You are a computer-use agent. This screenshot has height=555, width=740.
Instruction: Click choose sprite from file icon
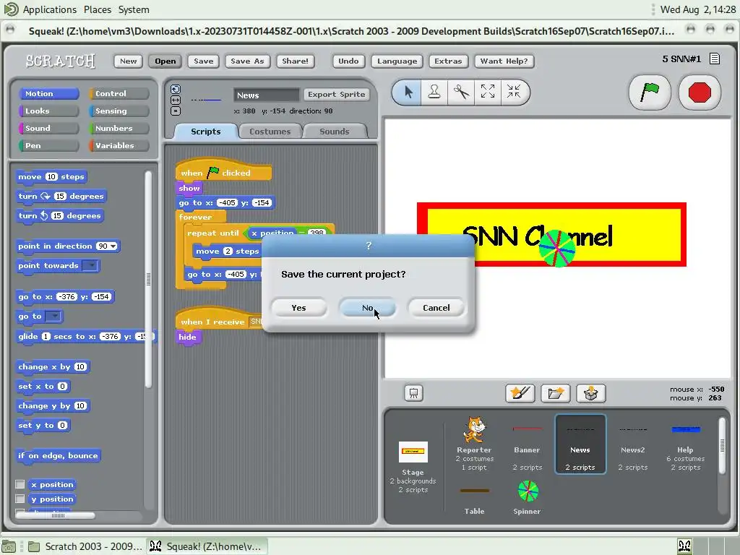(556, 393)
